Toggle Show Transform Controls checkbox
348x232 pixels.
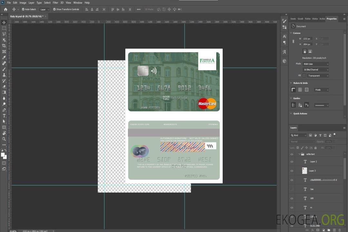[x=54, y=9]
